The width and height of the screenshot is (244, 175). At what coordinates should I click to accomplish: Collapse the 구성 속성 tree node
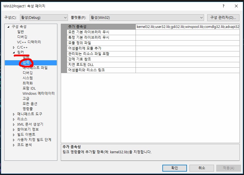click(8, 27)
